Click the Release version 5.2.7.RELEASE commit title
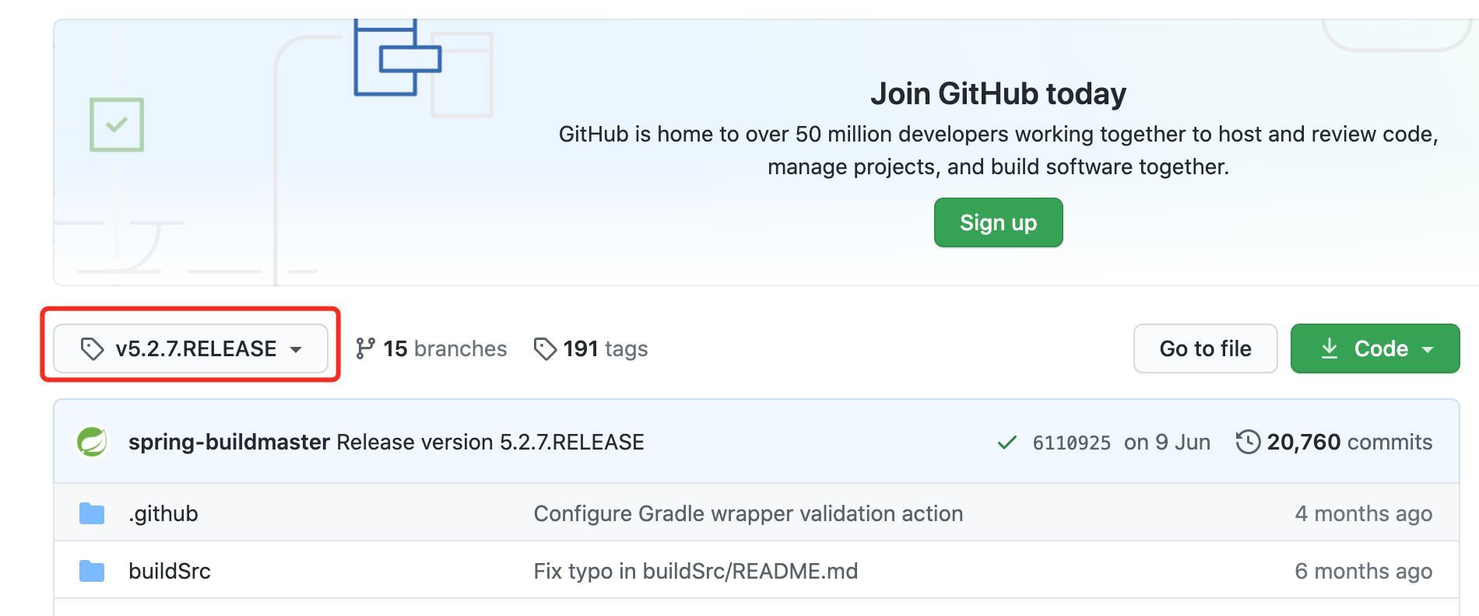This screenshot has height=616, width=1479. coord(488,442)
